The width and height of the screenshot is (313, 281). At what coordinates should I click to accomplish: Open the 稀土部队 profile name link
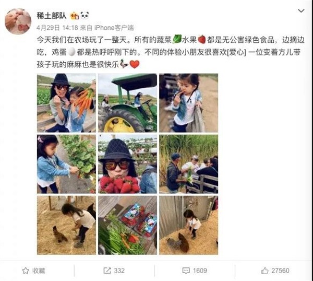[x=51, y=15]
